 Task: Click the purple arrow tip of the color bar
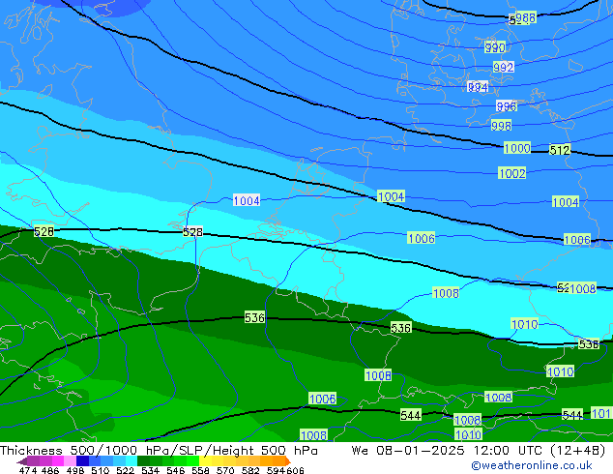(22, 461)
